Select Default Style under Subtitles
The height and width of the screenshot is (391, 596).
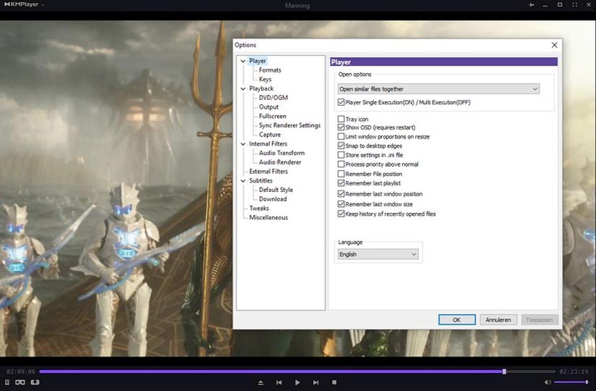(x=276, y=190)
